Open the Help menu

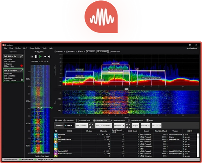50,48
